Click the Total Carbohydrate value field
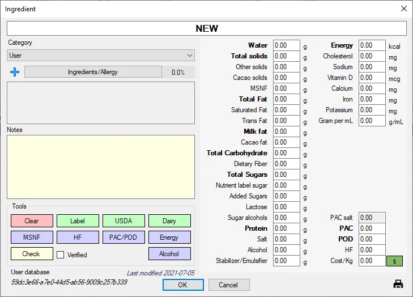Viewport: 413px width, 297px height. pyautogui.click(x=286, y=153)
